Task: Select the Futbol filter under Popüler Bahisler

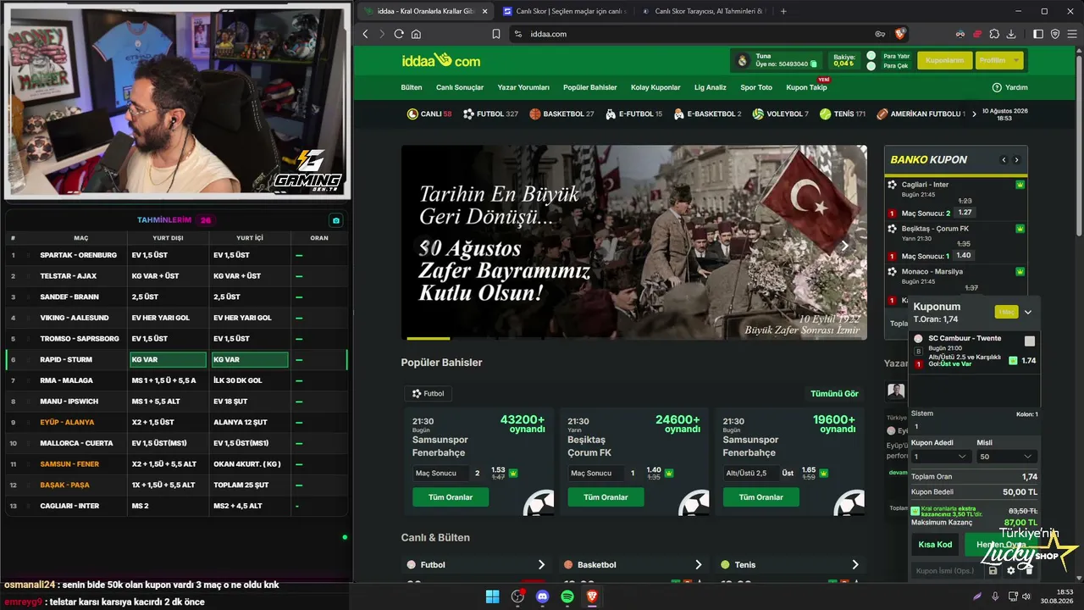Action: point(429,393)
